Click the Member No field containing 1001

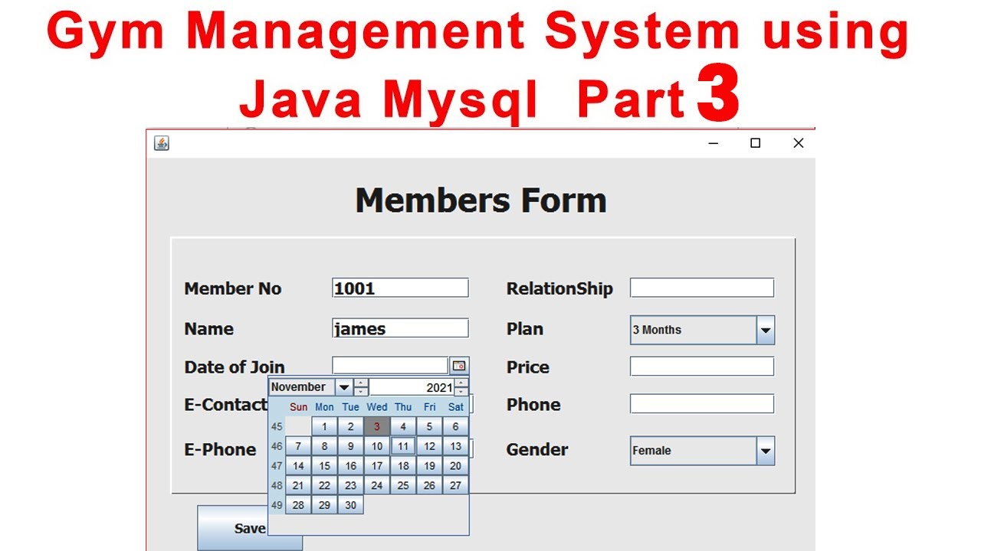[x=400, y=288]
